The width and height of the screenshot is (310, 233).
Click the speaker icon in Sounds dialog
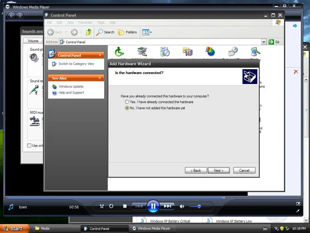[x=34, y=58]
